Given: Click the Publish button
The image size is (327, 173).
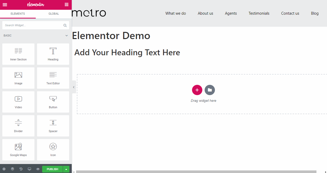Looking at the screenshot, I should click(52, 169).
